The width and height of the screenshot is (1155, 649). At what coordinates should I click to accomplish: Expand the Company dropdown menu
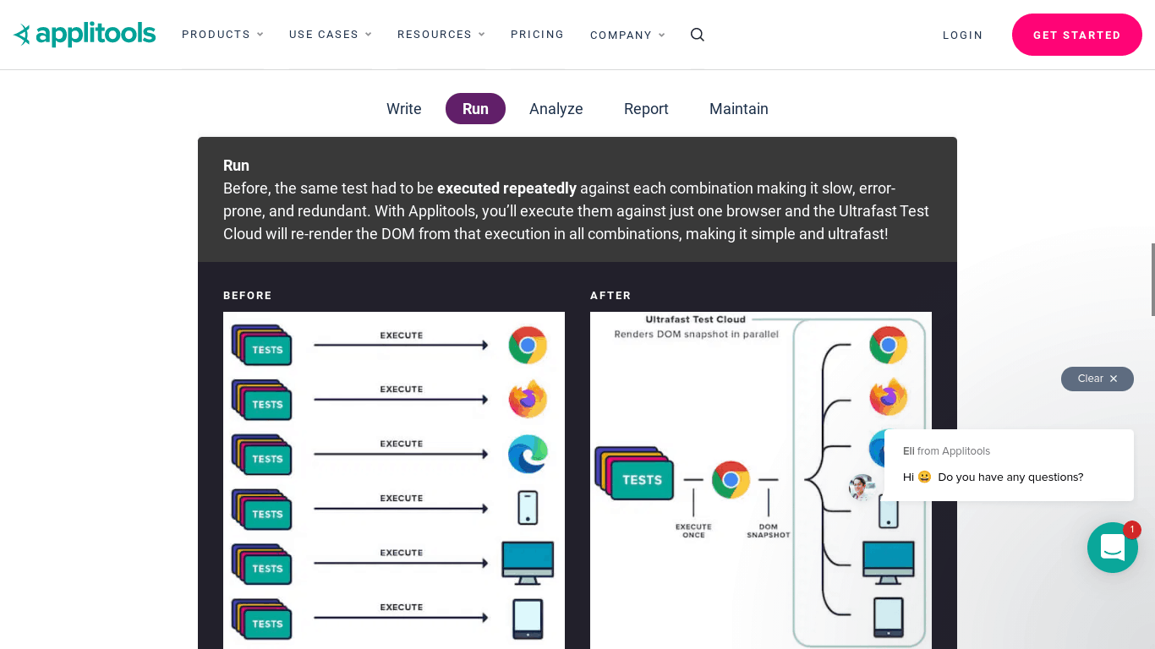[627, 35]
